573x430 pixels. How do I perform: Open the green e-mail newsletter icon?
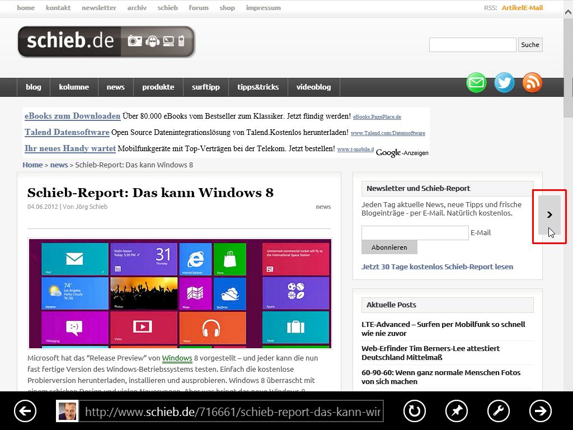(x=476, y=83)
